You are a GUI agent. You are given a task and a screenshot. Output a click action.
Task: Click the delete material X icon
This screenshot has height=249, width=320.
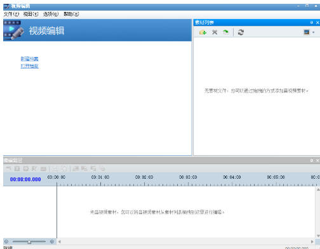pos(215,32)
